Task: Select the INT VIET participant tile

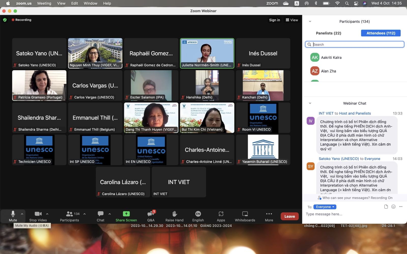Action: tap(179, 182)
